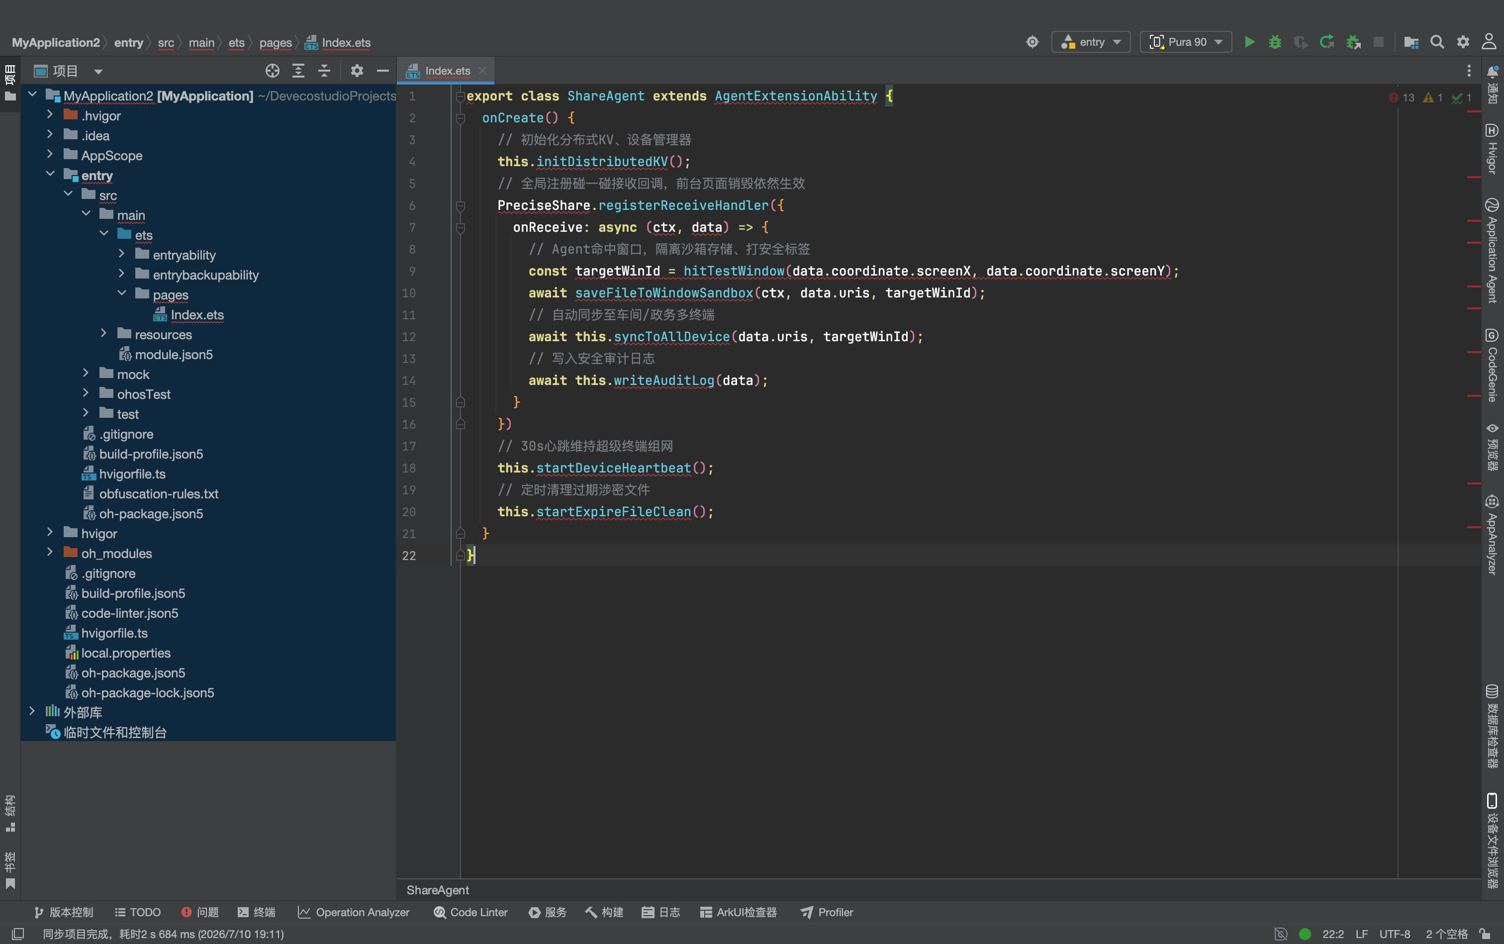Open the CodeGenie side panel
This screenshot has width=1504, height=944.
pos(1493,365)
